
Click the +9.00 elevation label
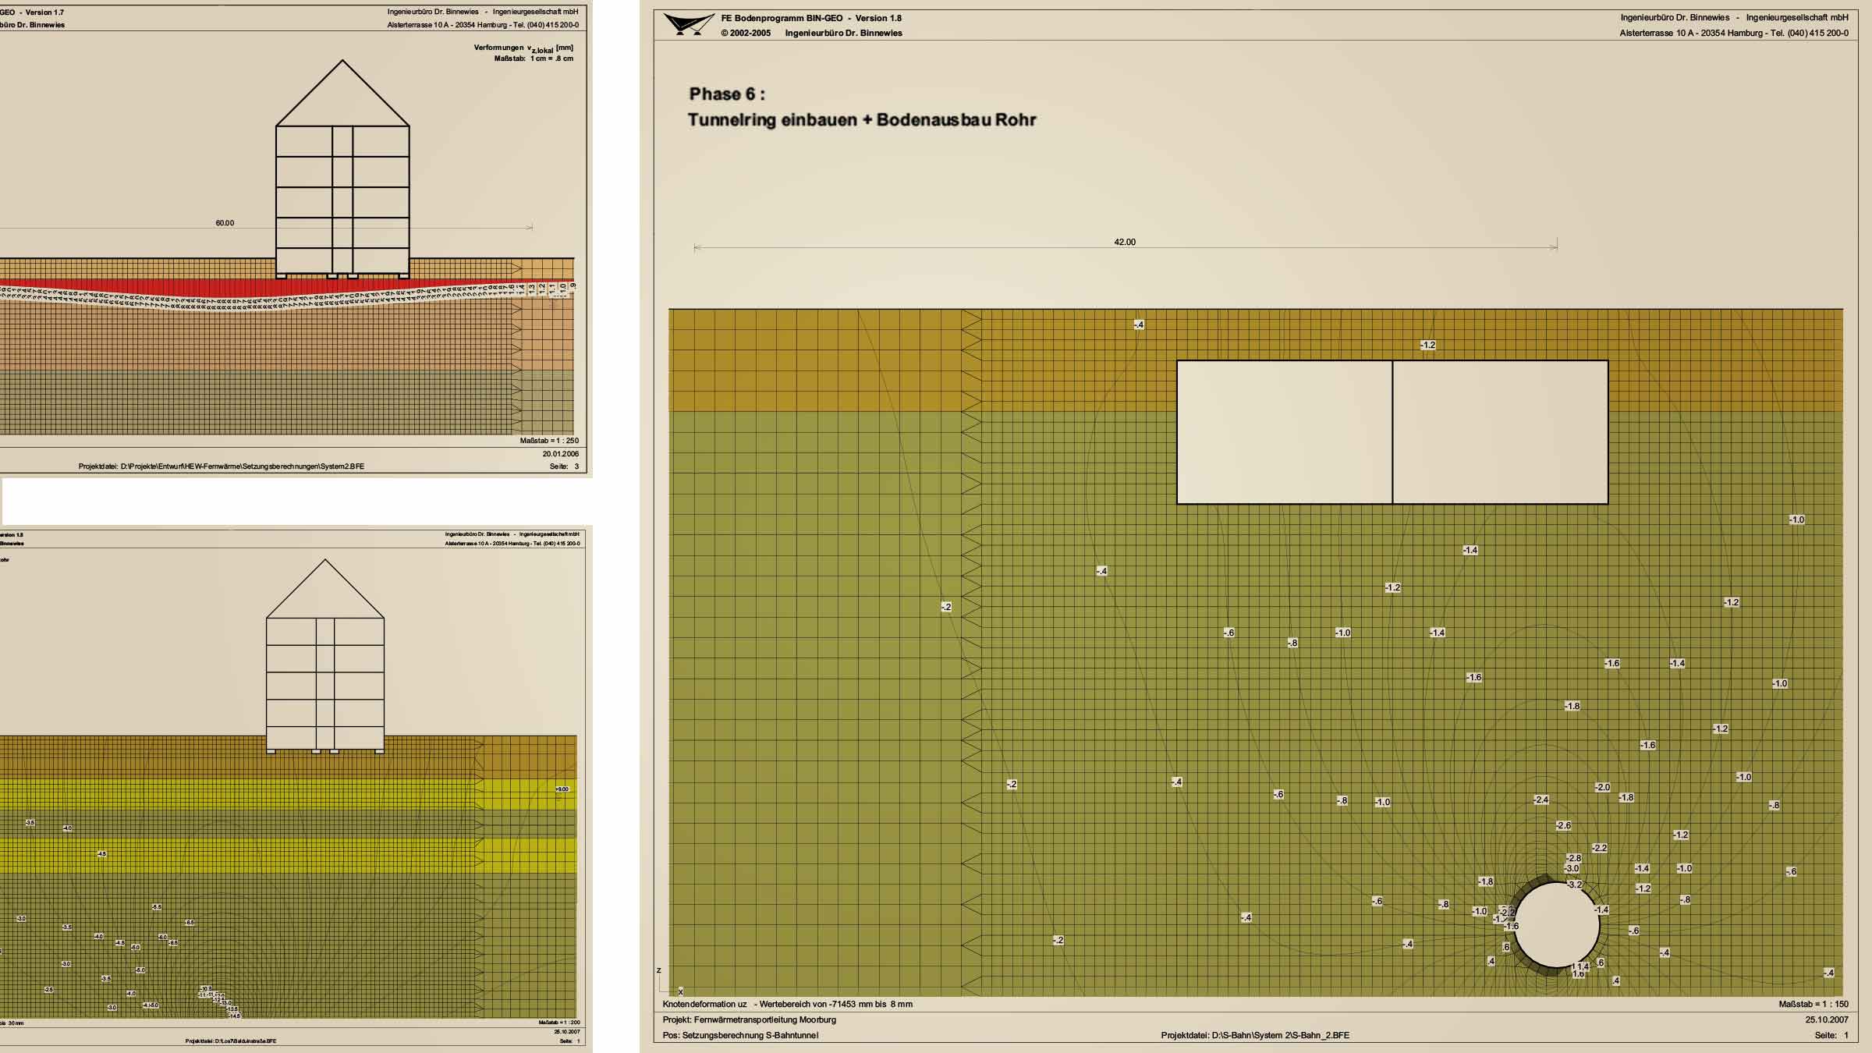tap(562, 789)
